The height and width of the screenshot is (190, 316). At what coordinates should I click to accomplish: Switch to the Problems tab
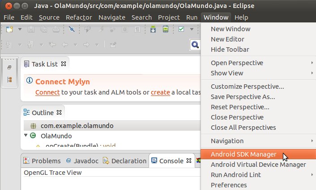[42, 161]
